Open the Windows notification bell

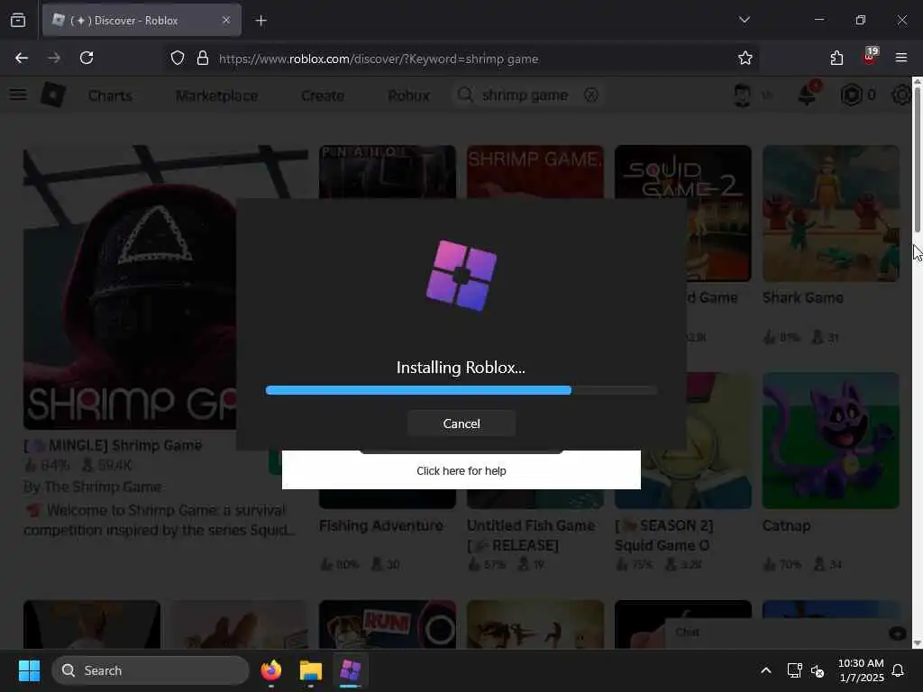coord(899,670)
